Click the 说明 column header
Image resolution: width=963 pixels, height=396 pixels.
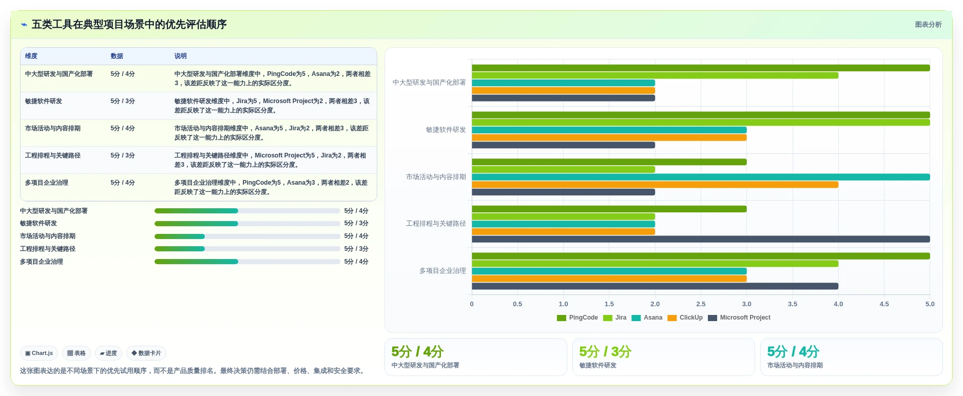point(181,56)
